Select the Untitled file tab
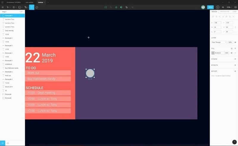The image size is (238, 146). click(x=40, y=2)
